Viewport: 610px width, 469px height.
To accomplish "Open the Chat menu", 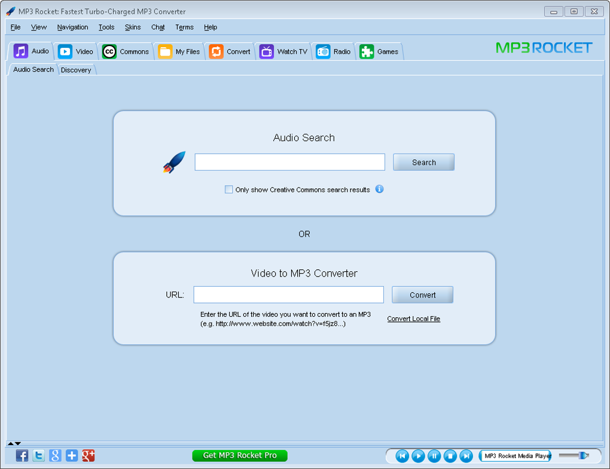I will [x=158, y=27].
